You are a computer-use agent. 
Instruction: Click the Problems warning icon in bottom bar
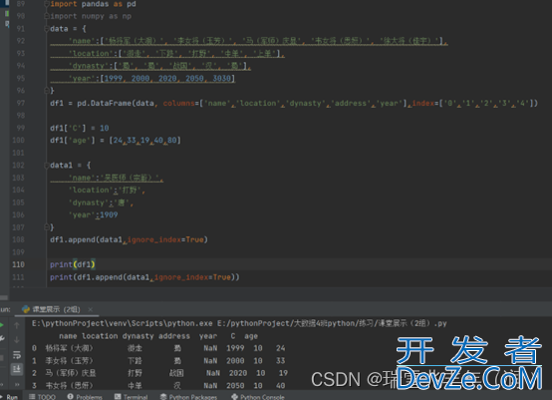[70, 396]
